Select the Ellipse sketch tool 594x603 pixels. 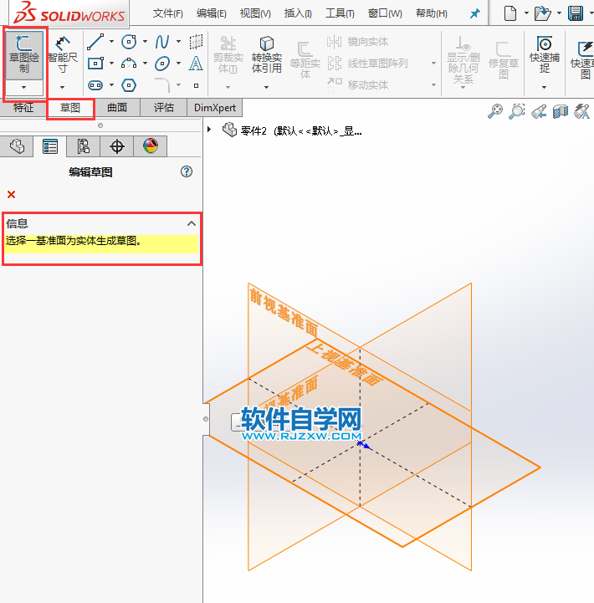[x=162, y=64]
